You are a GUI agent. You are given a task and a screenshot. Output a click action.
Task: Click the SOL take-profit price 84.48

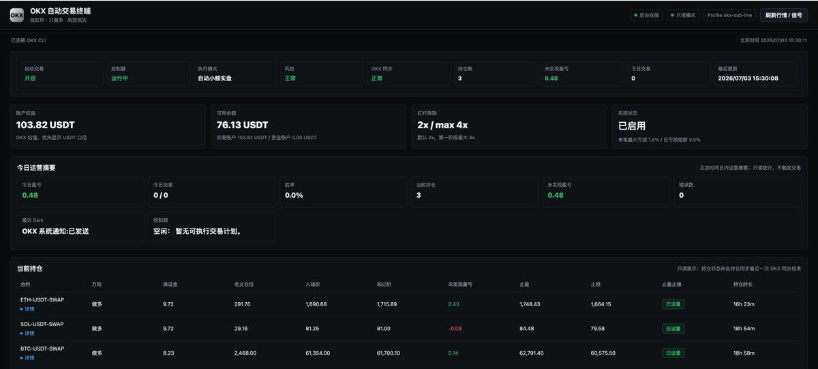pos(526,328)
